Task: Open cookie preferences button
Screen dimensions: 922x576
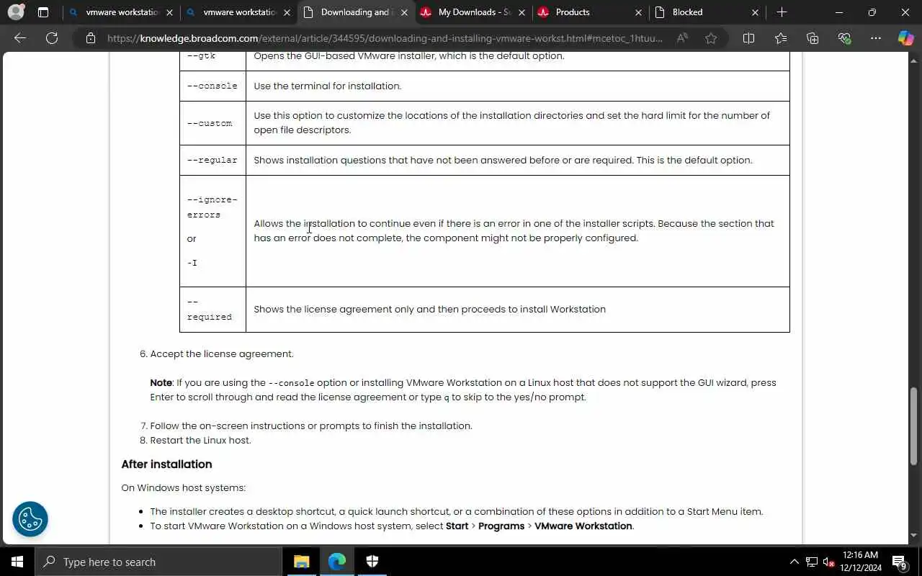Action: (x=30, y=518)
